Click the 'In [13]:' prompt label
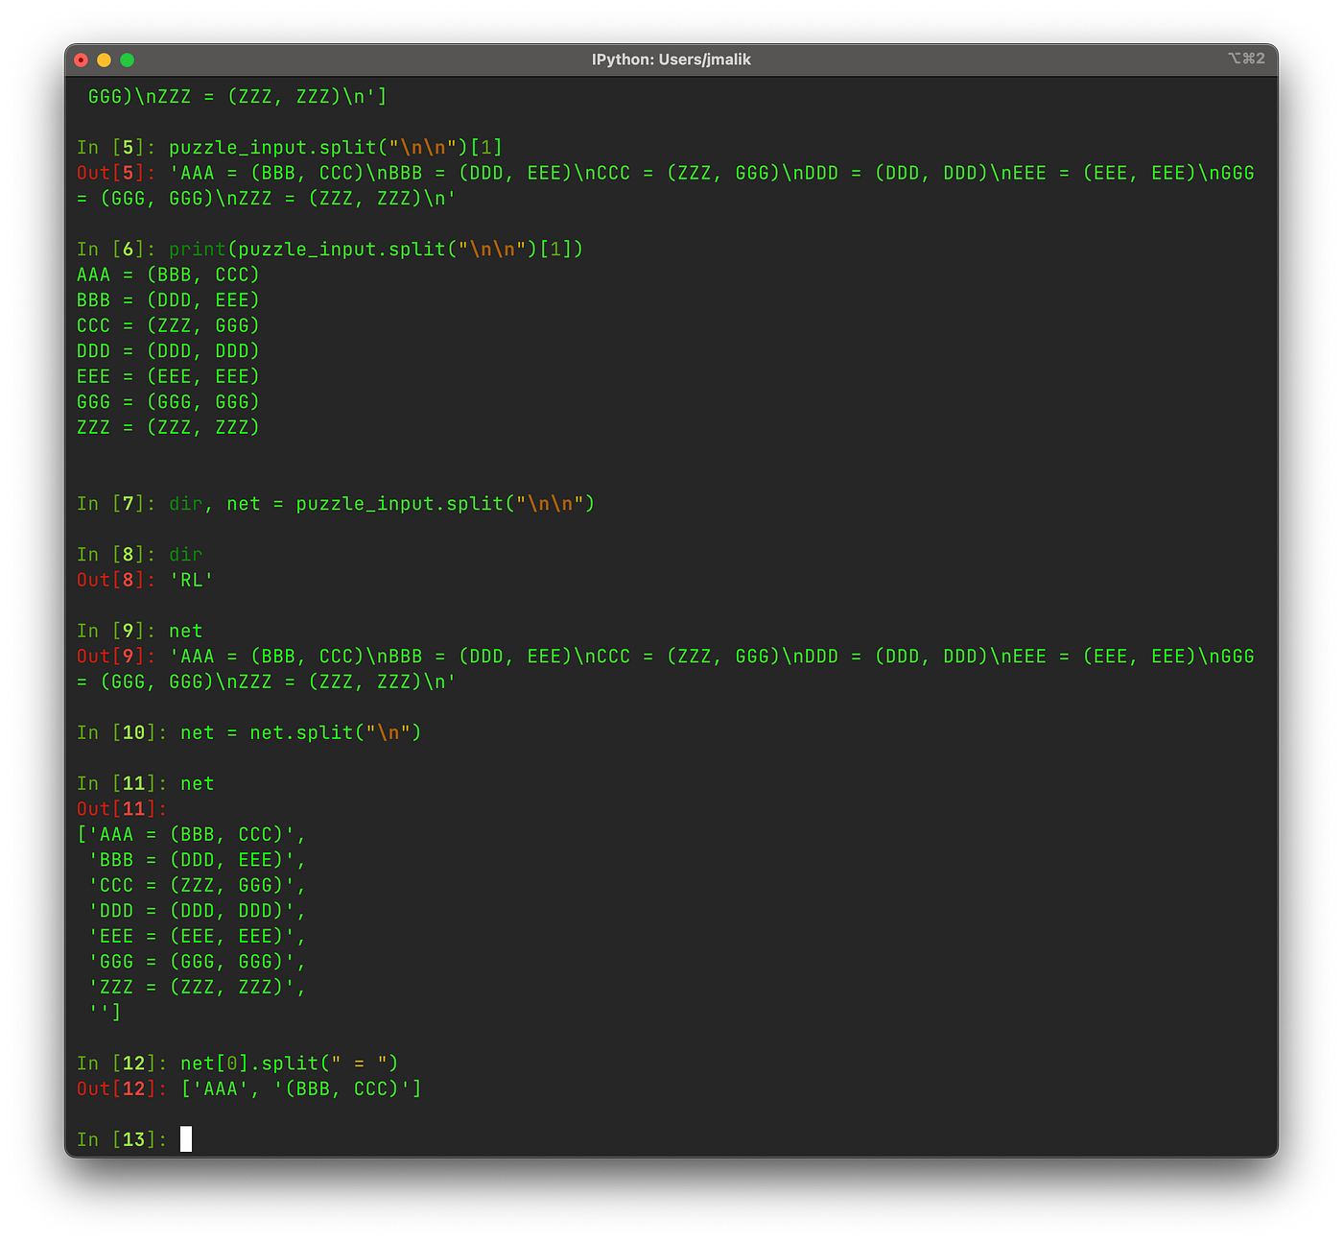Image resolution: width=1343 pixels, height=1243 pixels. pyautogui.click(x=123, y=1139)
